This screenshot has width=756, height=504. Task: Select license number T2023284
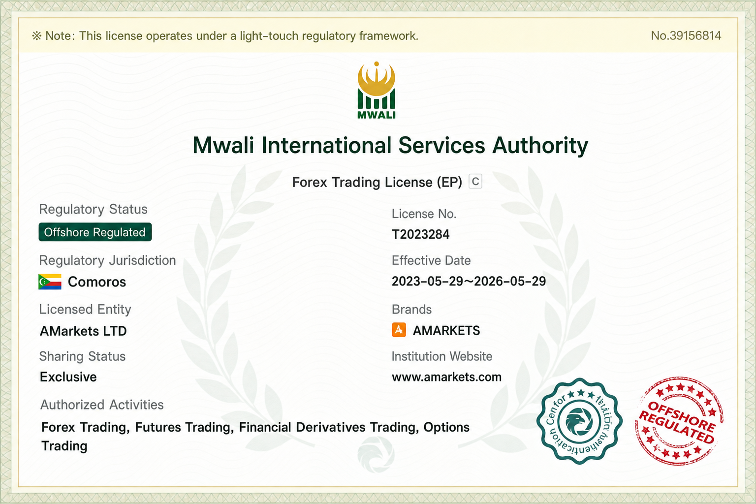[x=421, y=234]
